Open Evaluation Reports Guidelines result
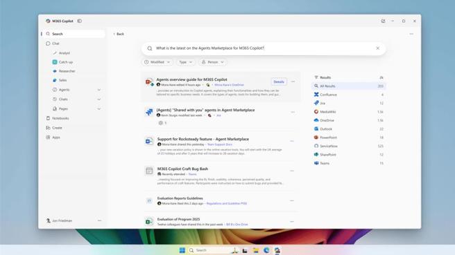This screenshot has width=455, height=255. pyautogui.click(x=180, y=198)
